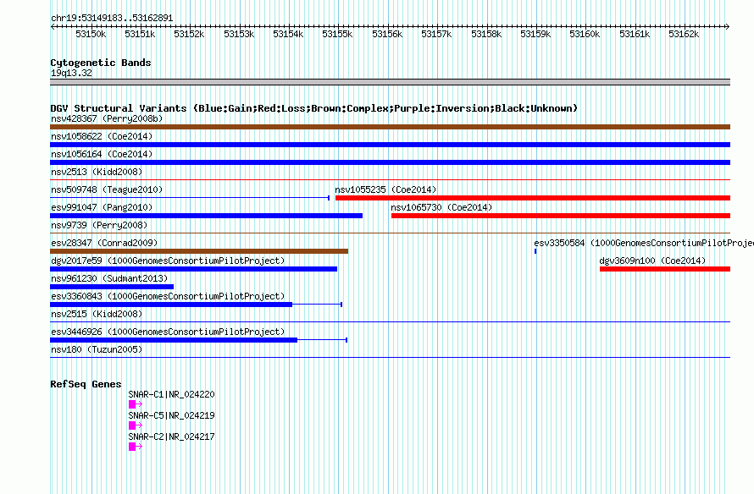Open esv28347 (Conrad2009) label

[104, 243]
